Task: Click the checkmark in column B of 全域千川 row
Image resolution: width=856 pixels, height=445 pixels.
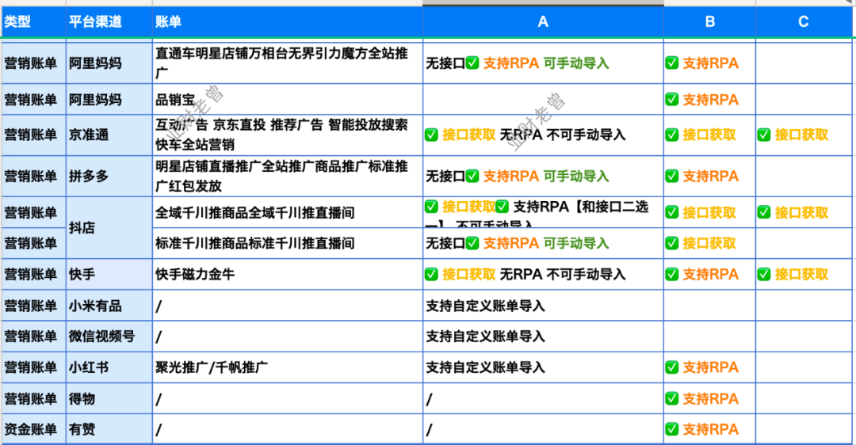Action: pos(672,212)
